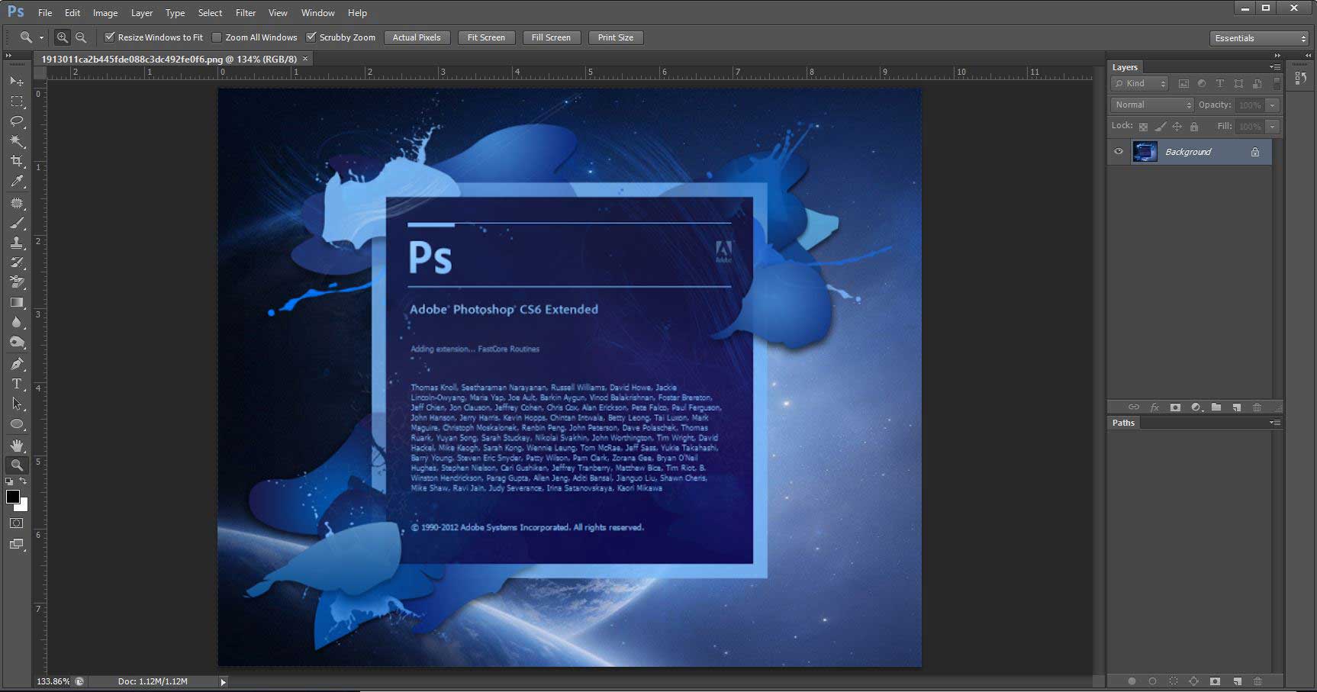Select the Crop tool
1317x692 pixels.
pyautogui.click(x=16, y=161)
